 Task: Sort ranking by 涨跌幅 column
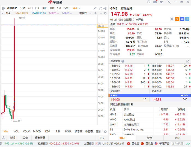181,109
